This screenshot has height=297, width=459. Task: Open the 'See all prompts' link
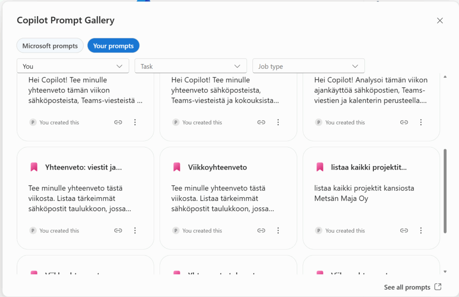tap(412, 287)
